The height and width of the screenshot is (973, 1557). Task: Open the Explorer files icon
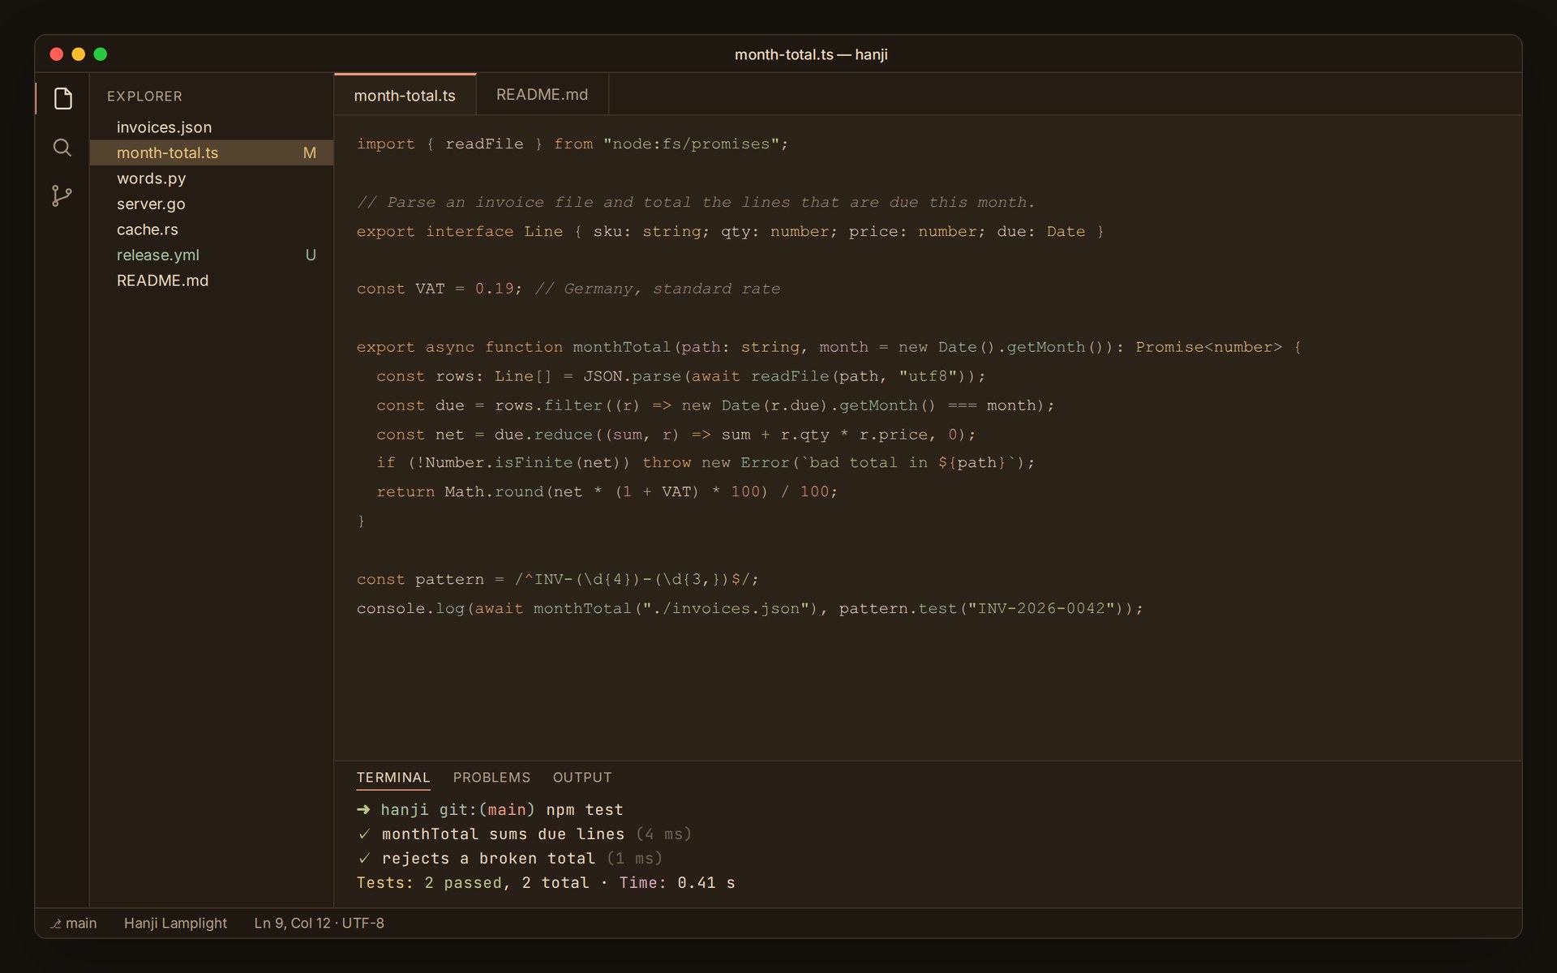(62, 99)
